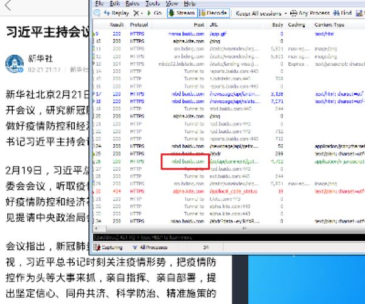The height and width of the screenshot is (304, 365).
Task: Click the back arrow on the news page
Action: pyautogui.click(x=8, y=5)
